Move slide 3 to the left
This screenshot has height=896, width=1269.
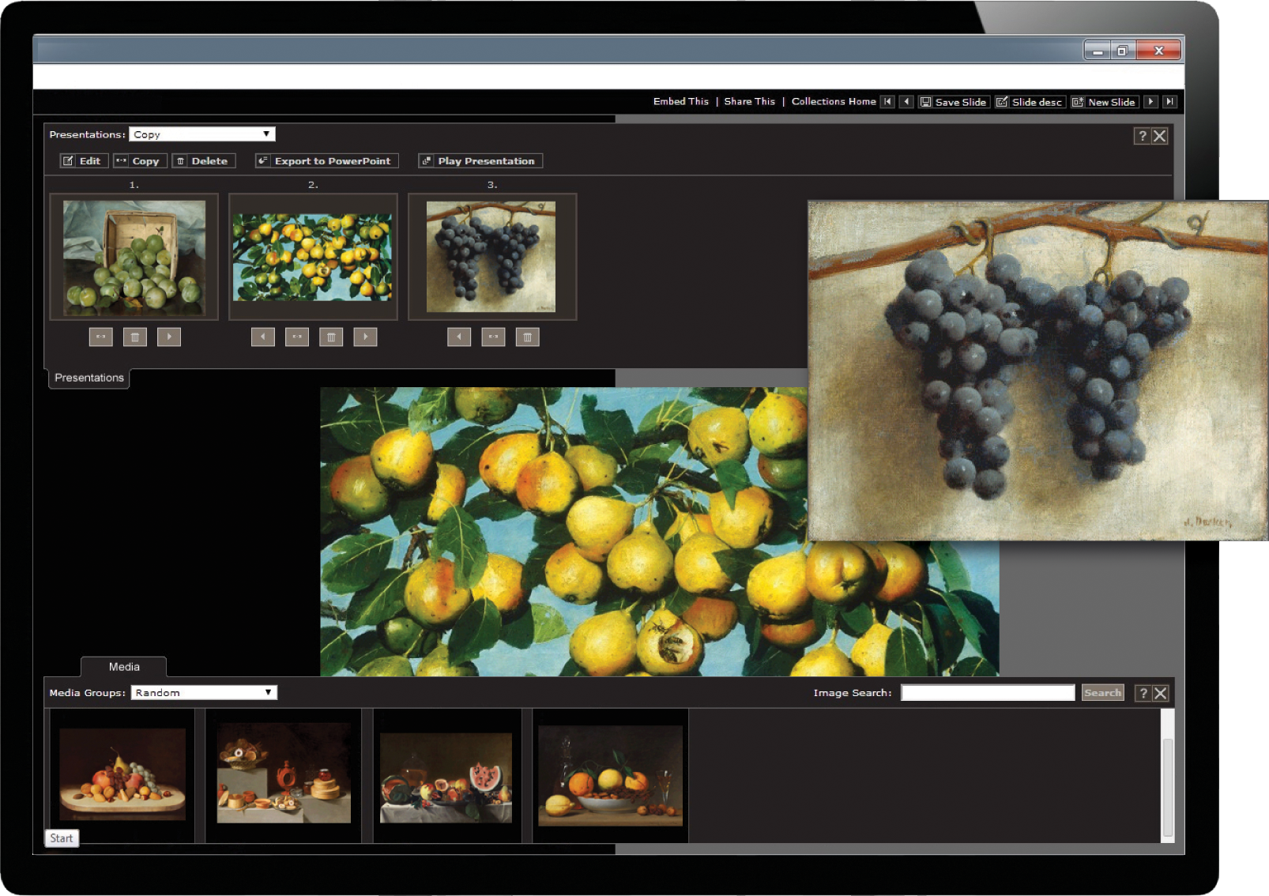[x=459, y=337]
